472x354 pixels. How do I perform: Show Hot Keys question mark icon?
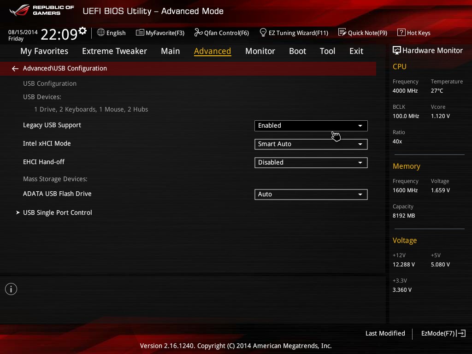(401, 32)
